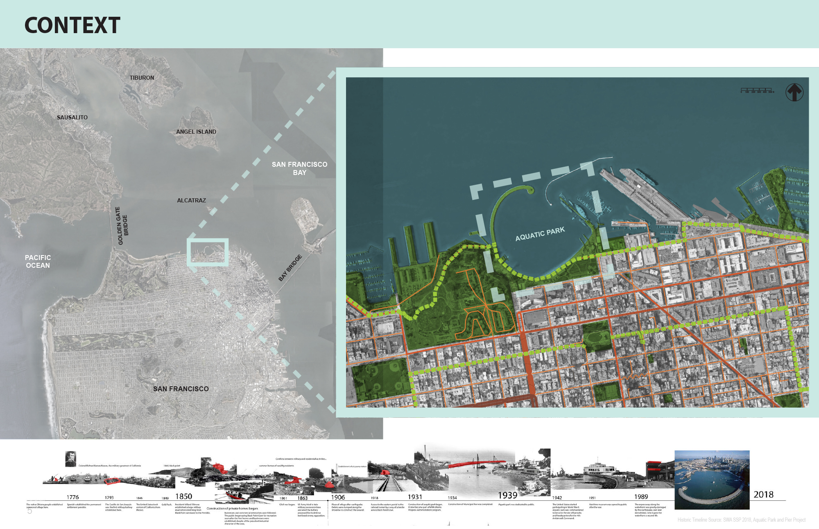Select the 1989 timeline marker
Screen dimensions: 819x529
641,497
